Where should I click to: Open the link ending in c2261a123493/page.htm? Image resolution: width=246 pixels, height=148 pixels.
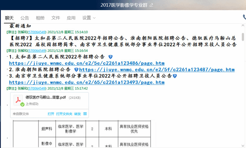87,82
